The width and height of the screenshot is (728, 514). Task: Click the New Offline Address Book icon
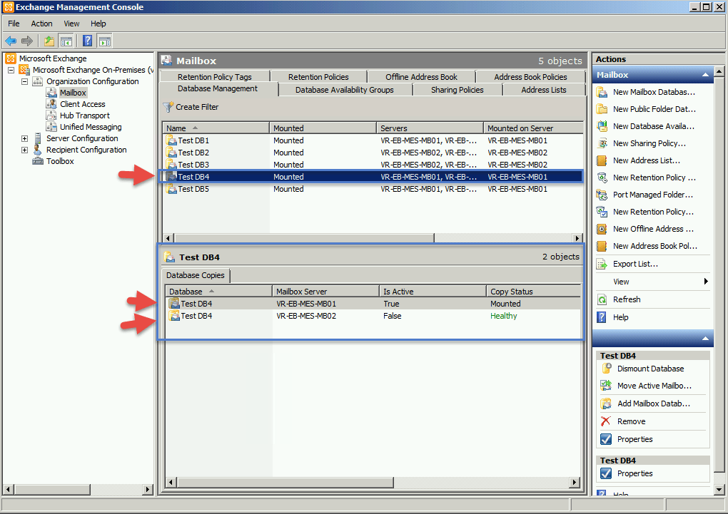[x=602, y=229]
